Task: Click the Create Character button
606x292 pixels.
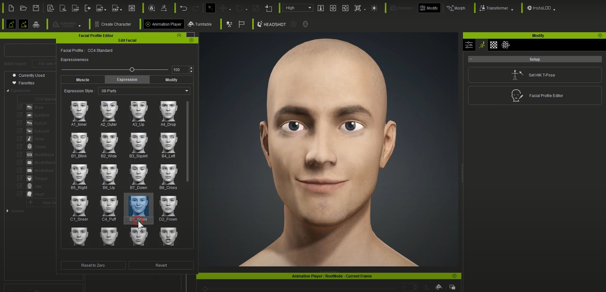Action: point(113,24)
